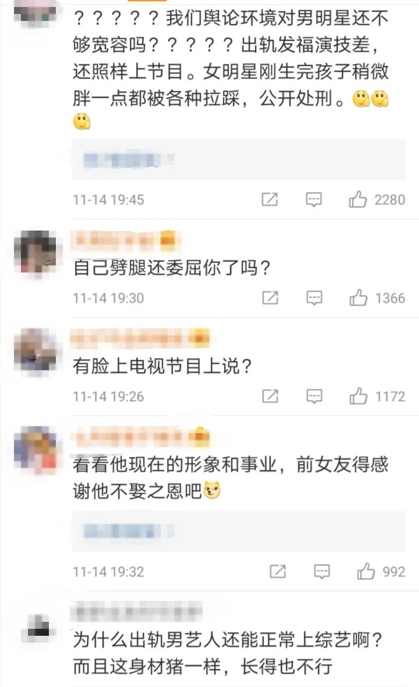The height and width of the screenshot is (687, 419).
Task: Open replies on the 11-14 19:30 comment
Action: 314,298
